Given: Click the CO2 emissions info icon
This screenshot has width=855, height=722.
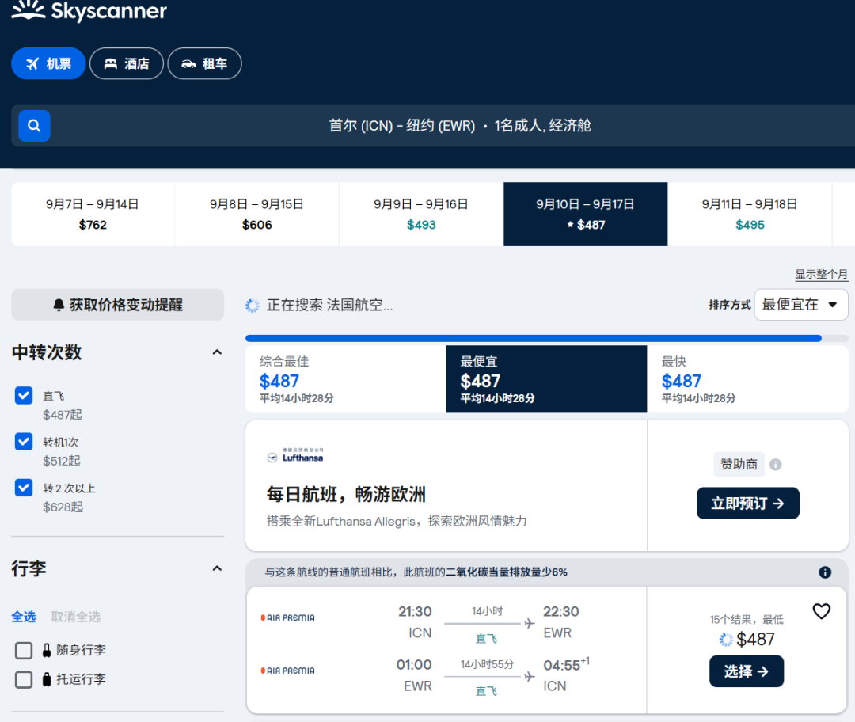Looking at the screenshot, I should tap(825, 572).
